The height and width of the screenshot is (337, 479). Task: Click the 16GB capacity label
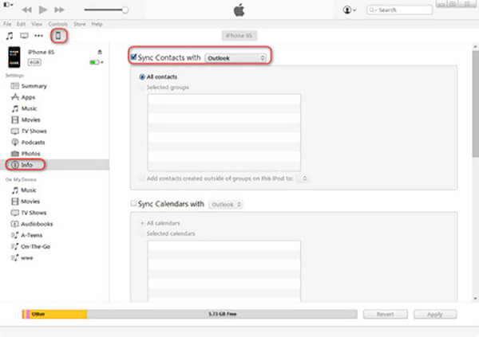(34, 62)
